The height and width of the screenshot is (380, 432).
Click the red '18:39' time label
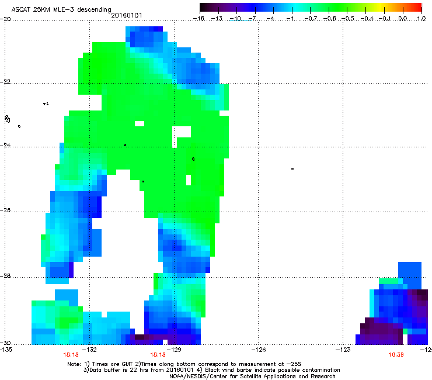pyautogui.click(x=396, y=355)
